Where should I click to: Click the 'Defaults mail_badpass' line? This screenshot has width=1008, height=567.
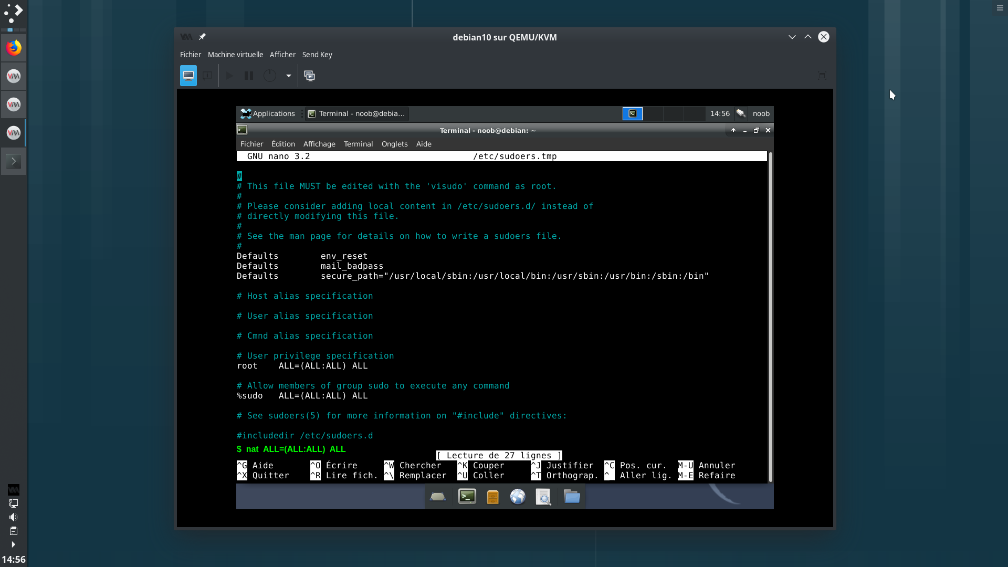click(310, 266)
